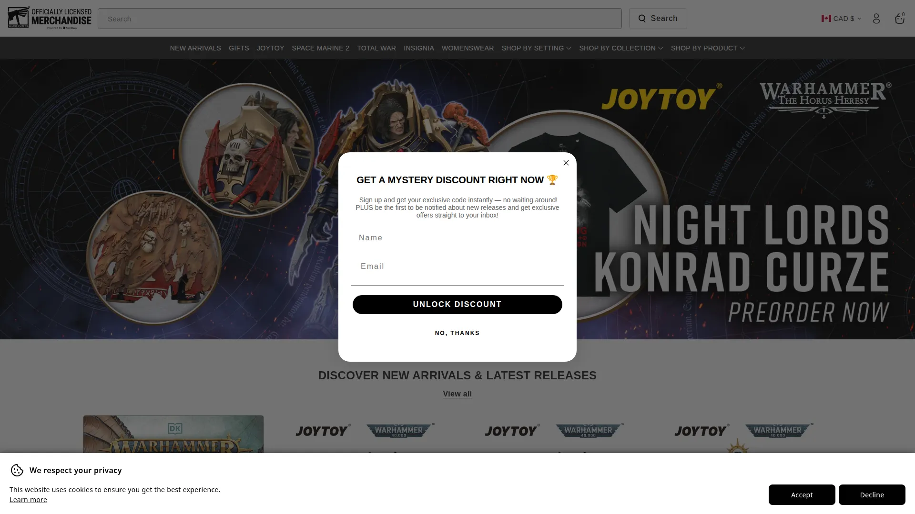The width and height of the screenshot is (915, 514).
Task: Open the user account icon
Action: point(876,19)
